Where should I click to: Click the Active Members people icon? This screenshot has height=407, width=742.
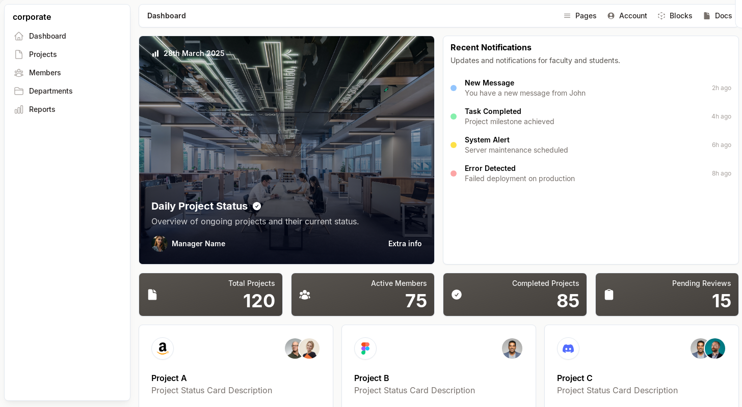(305, 295)
